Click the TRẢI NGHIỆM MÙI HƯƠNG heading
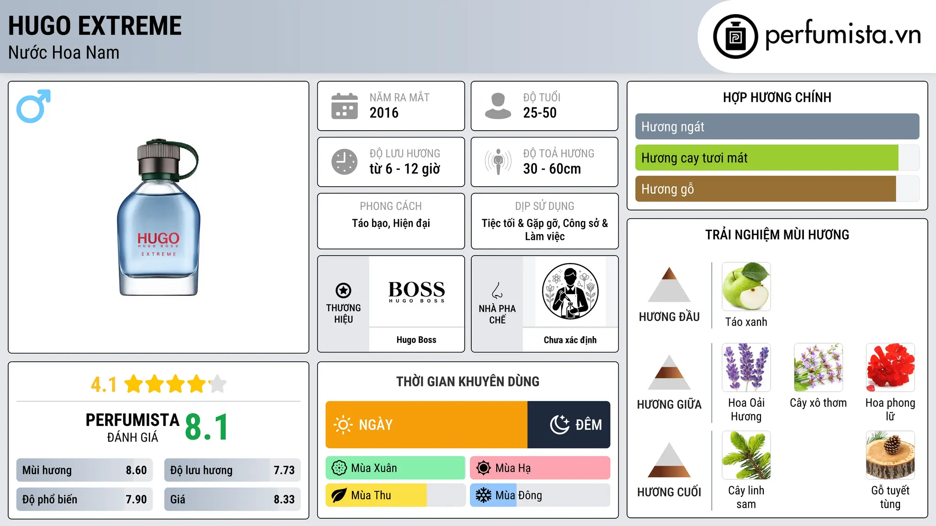Viewport: 936px width, 526px height. tap(777, 235)
